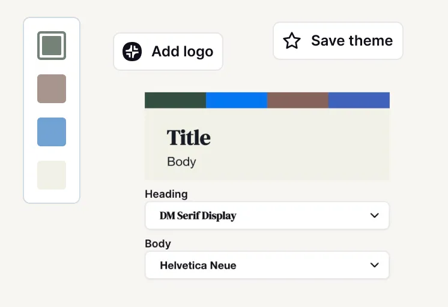Viewport: 448px width, 307px height.
Task: Open the Heading font dropdown chevron
Action: (374, 215)
